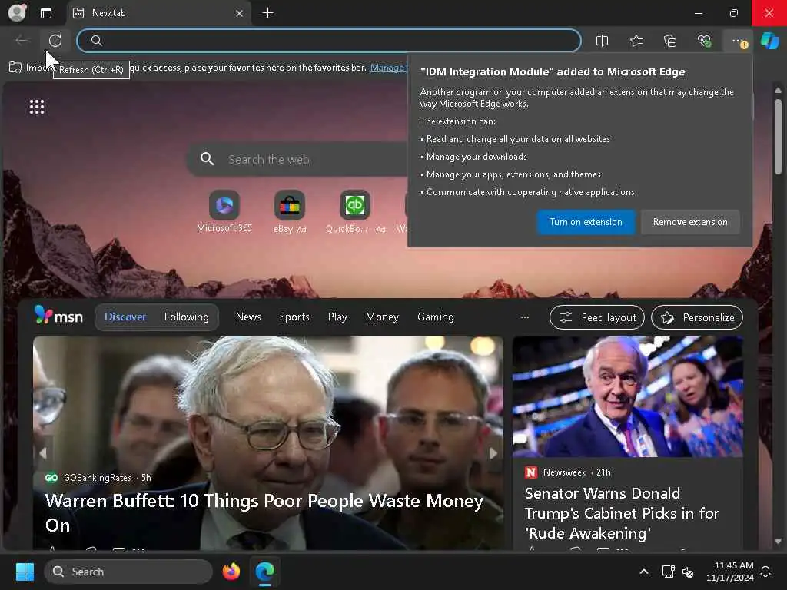Open Browser essentials heart icon
787x590 pixels.
[x=704, y=41]
